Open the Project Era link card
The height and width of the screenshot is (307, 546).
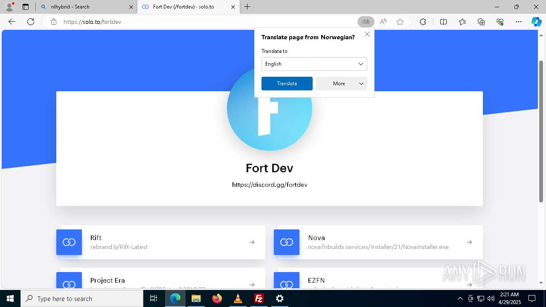coord(161,278)
